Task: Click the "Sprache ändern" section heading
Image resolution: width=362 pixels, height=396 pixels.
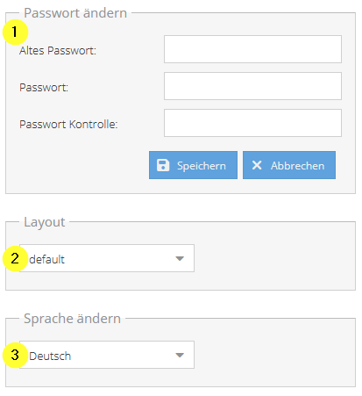Action: [72, 319]
